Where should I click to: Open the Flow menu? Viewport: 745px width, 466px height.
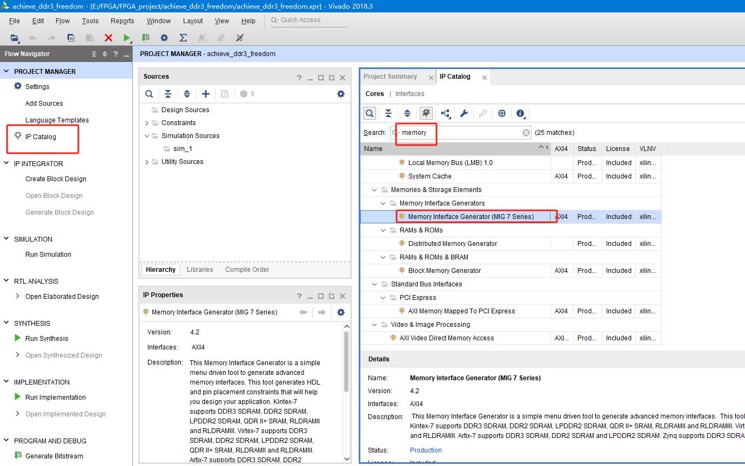coord(63,21)
